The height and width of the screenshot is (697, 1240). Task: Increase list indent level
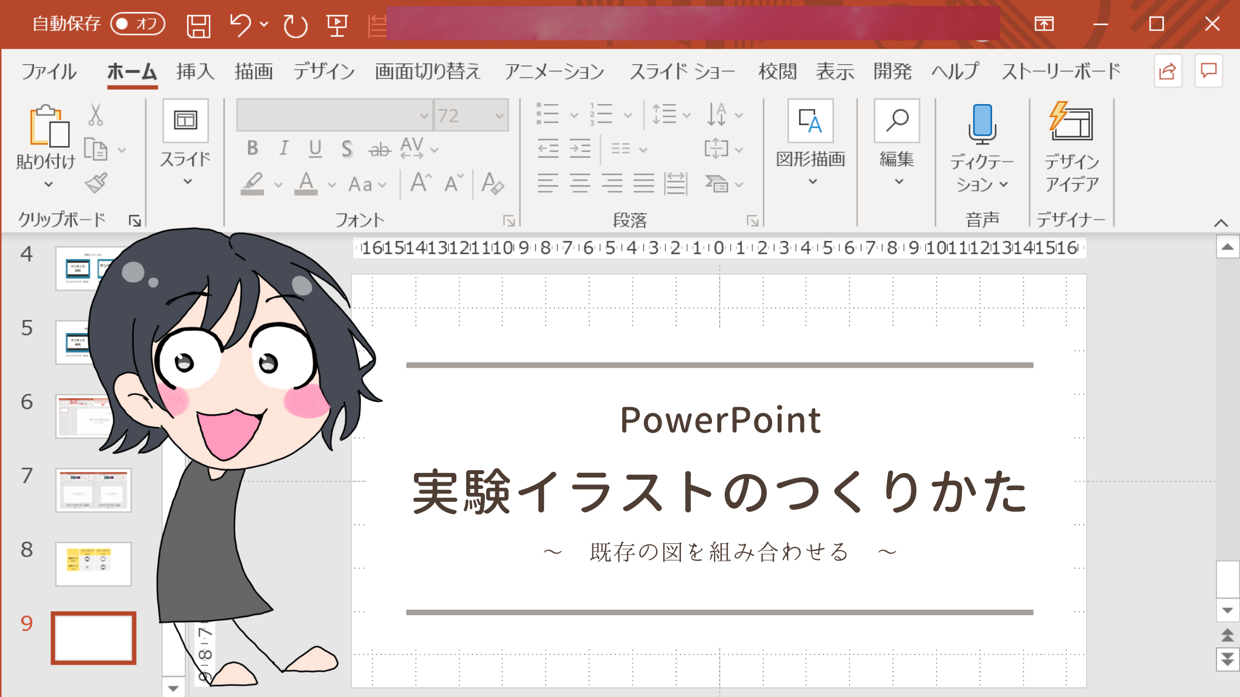pos(580,149)
